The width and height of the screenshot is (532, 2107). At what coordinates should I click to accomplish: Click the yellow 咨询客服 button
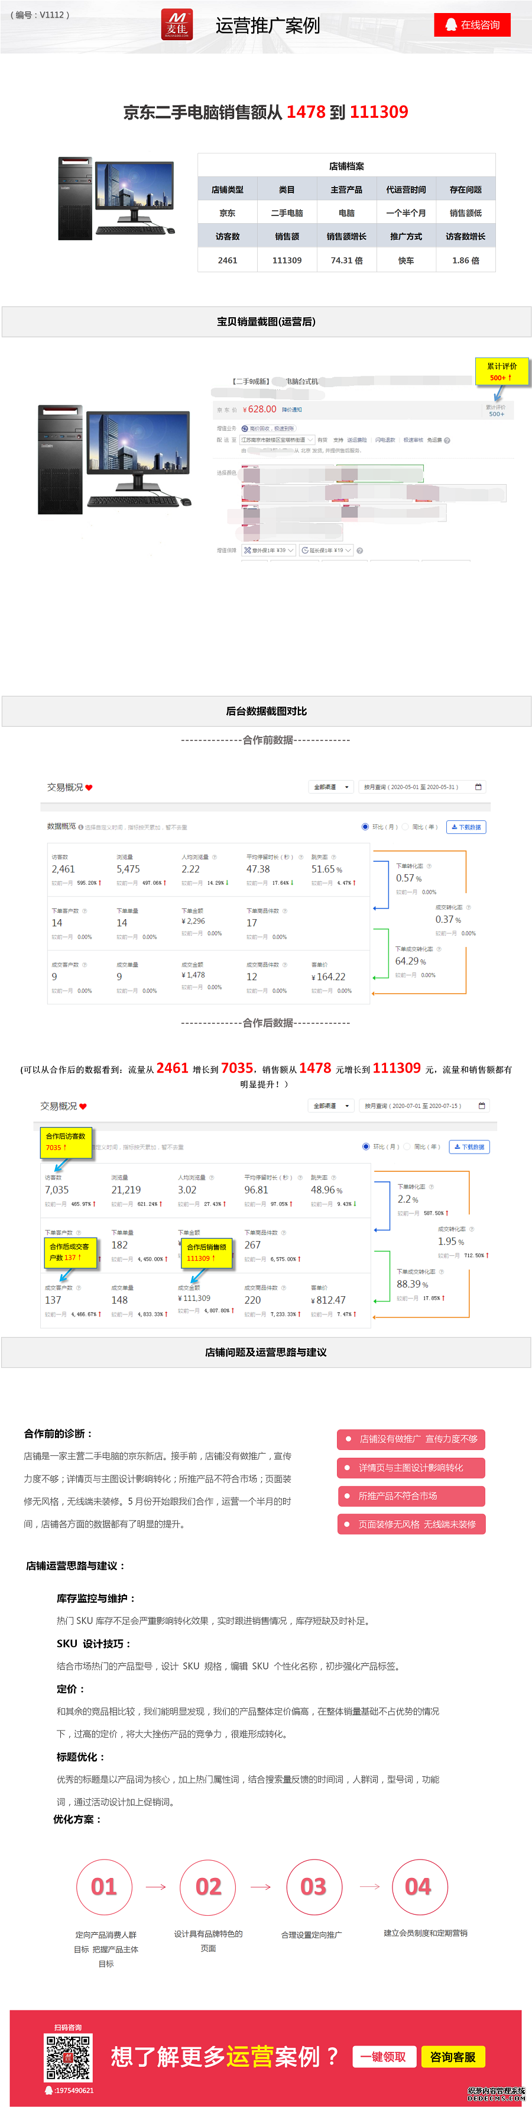click(x=453, y=2056)
